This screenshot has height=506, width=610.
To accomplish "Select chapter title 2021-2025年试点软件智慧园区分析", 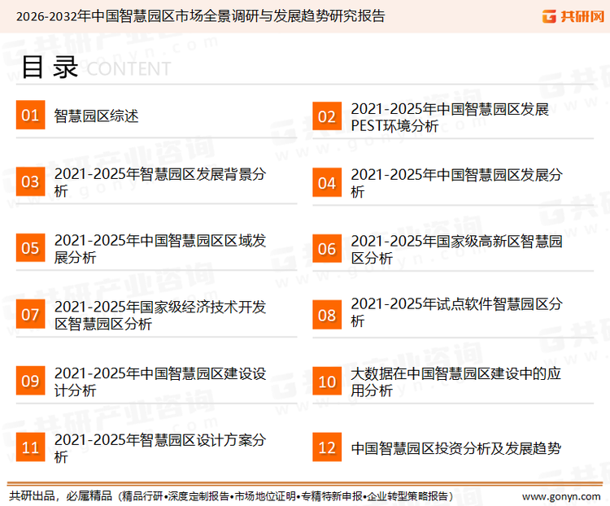I will point(457,312).
